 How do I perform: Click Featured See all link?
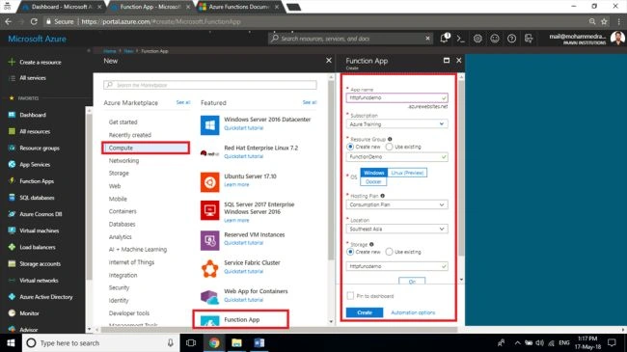pos(310,102)
